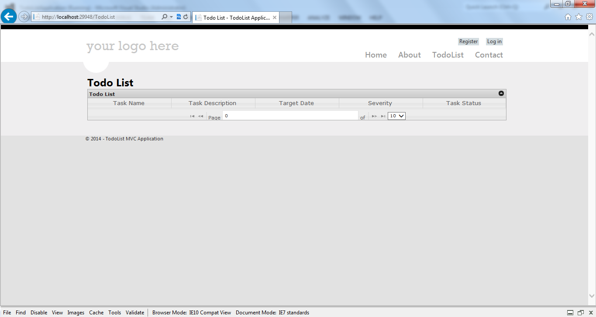Minimize the developer tools panel
Screen dimensions: 596x317
pos(570,313)
